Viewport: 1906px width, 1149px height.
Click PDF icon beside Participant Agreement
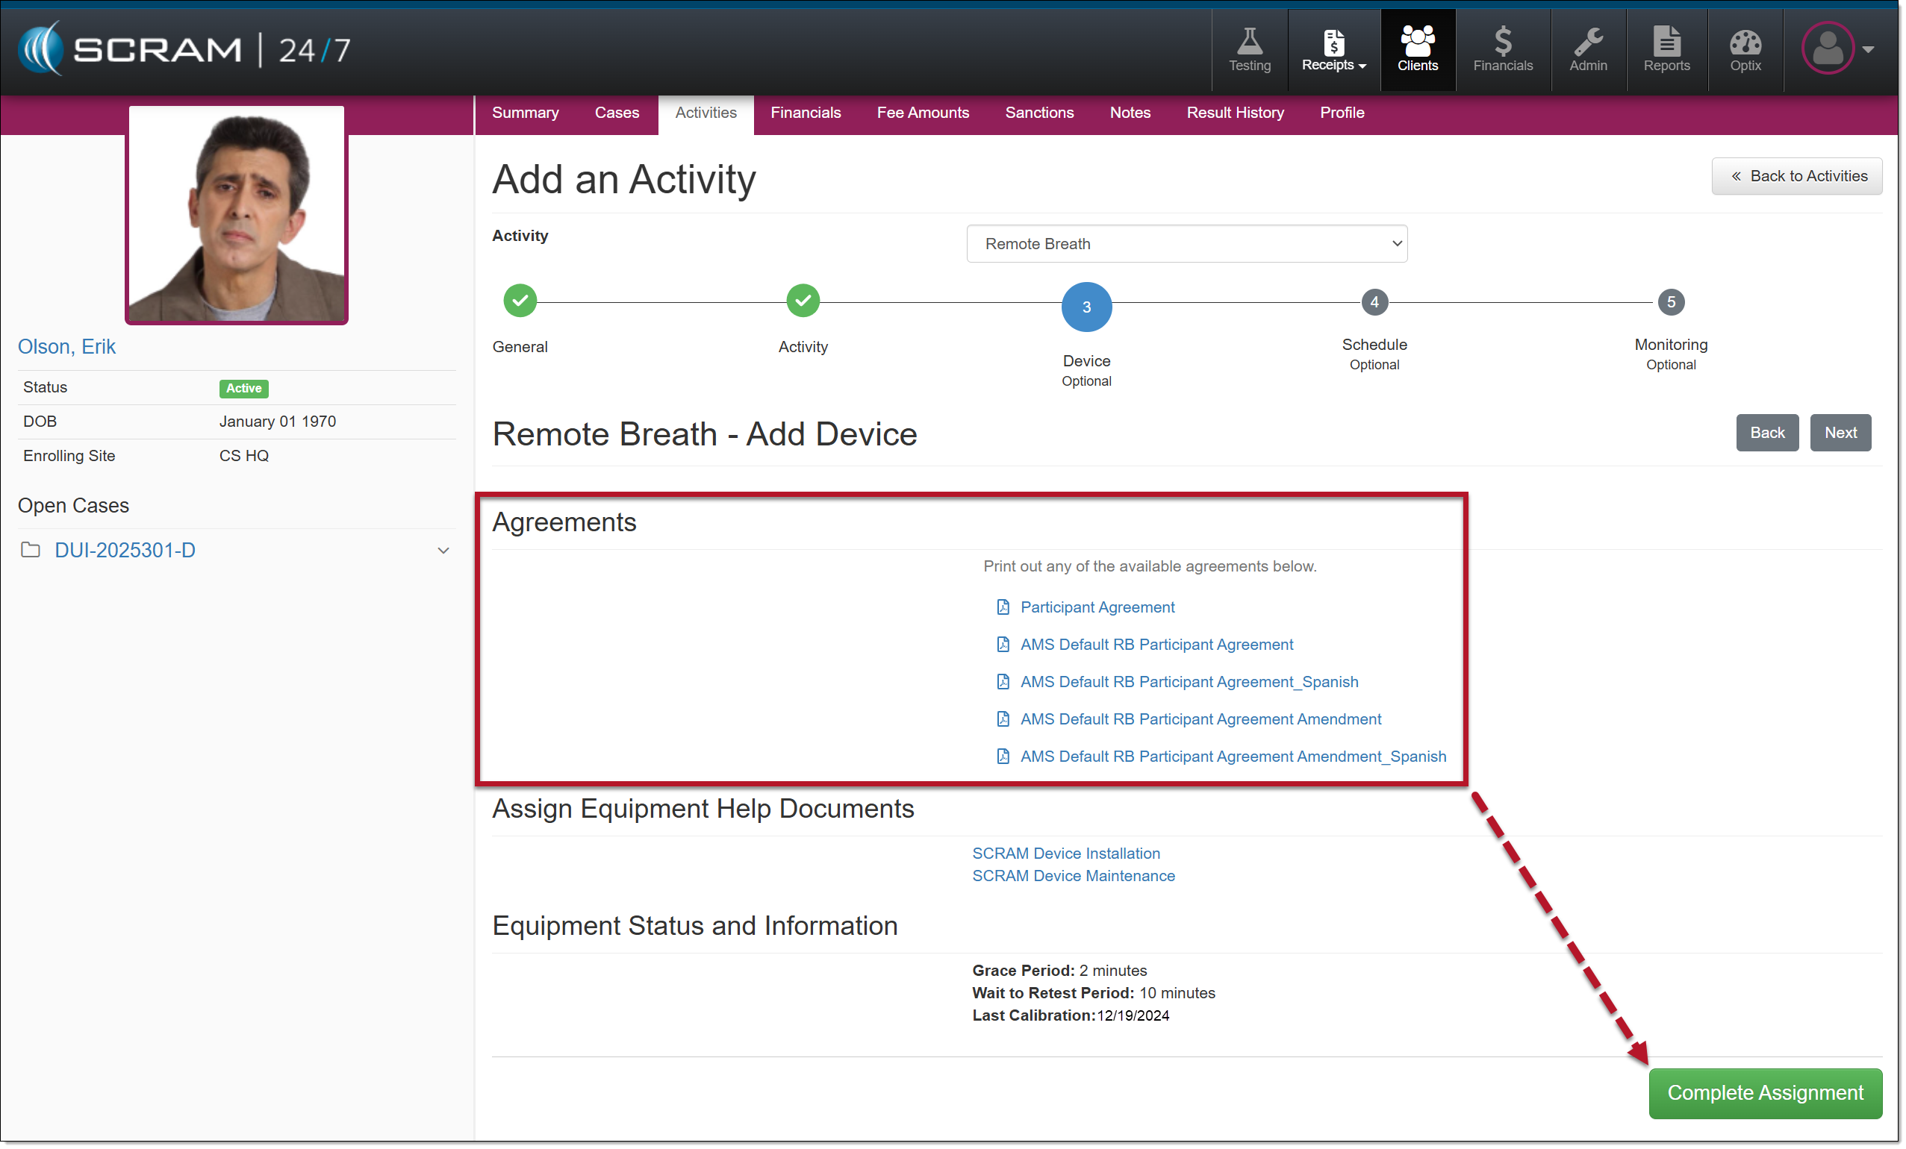(1003, 607)
